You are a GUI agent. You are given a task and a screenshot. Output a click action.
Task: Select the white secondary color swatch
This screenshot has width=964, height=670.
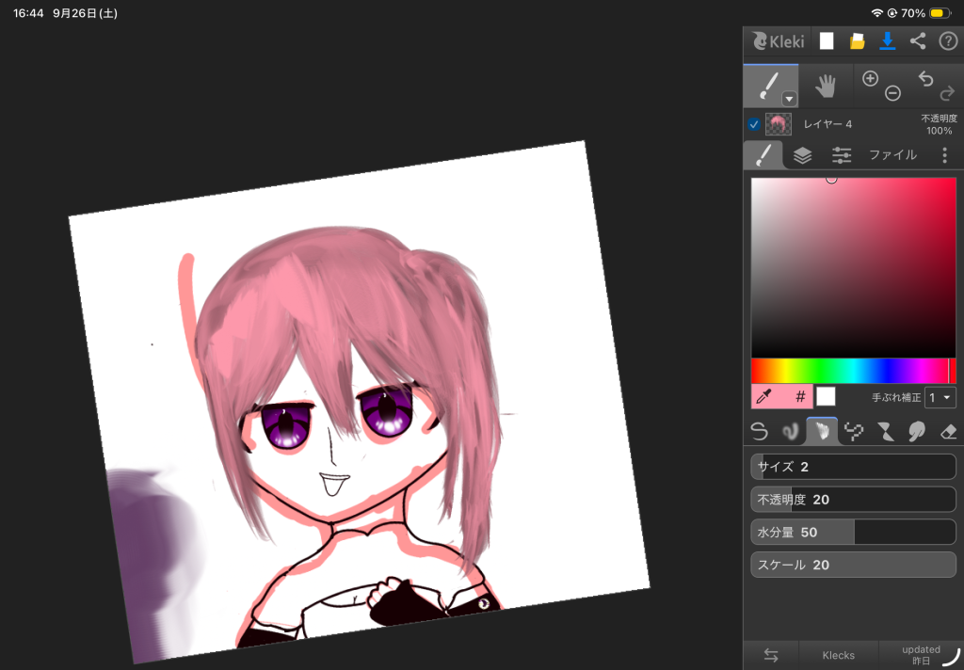pos(826,397)
